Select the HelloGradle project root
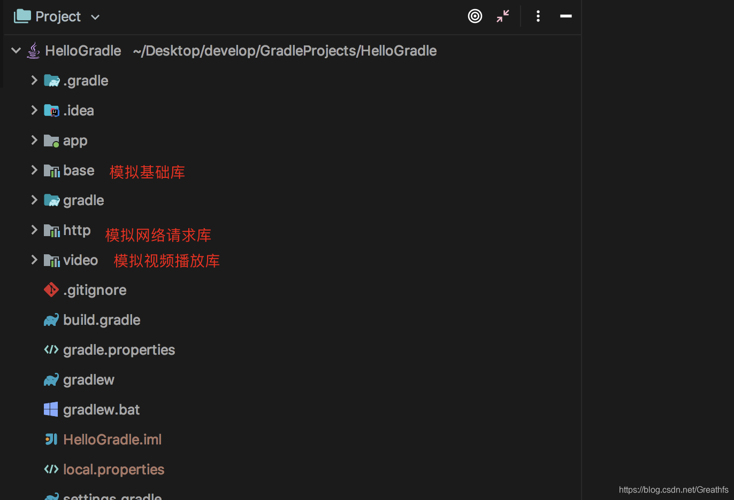 point(83,51)
